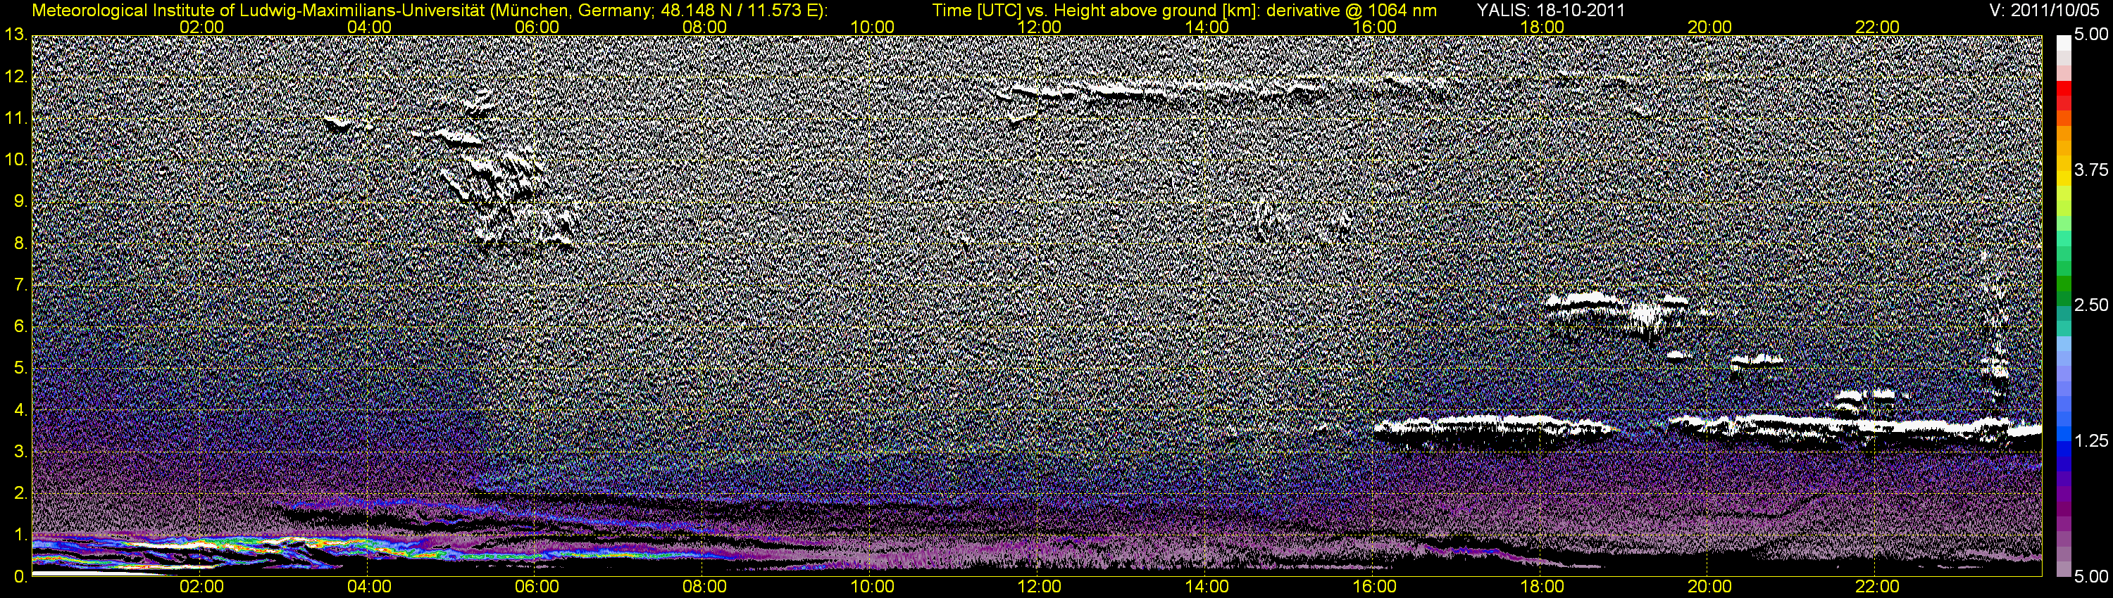Click the 10. height axis label
This screenshot has width=2113, height=598.
point(16,160)
